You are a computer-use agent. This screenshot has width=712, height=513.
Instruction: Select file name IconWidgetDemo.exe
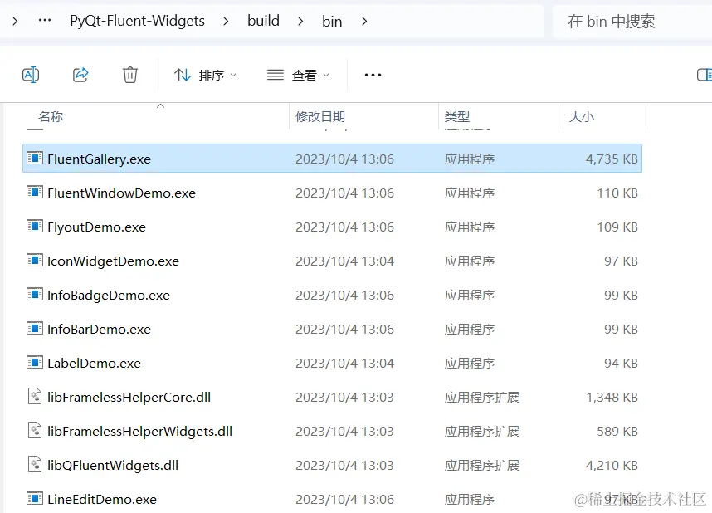[x=113, y=261]
